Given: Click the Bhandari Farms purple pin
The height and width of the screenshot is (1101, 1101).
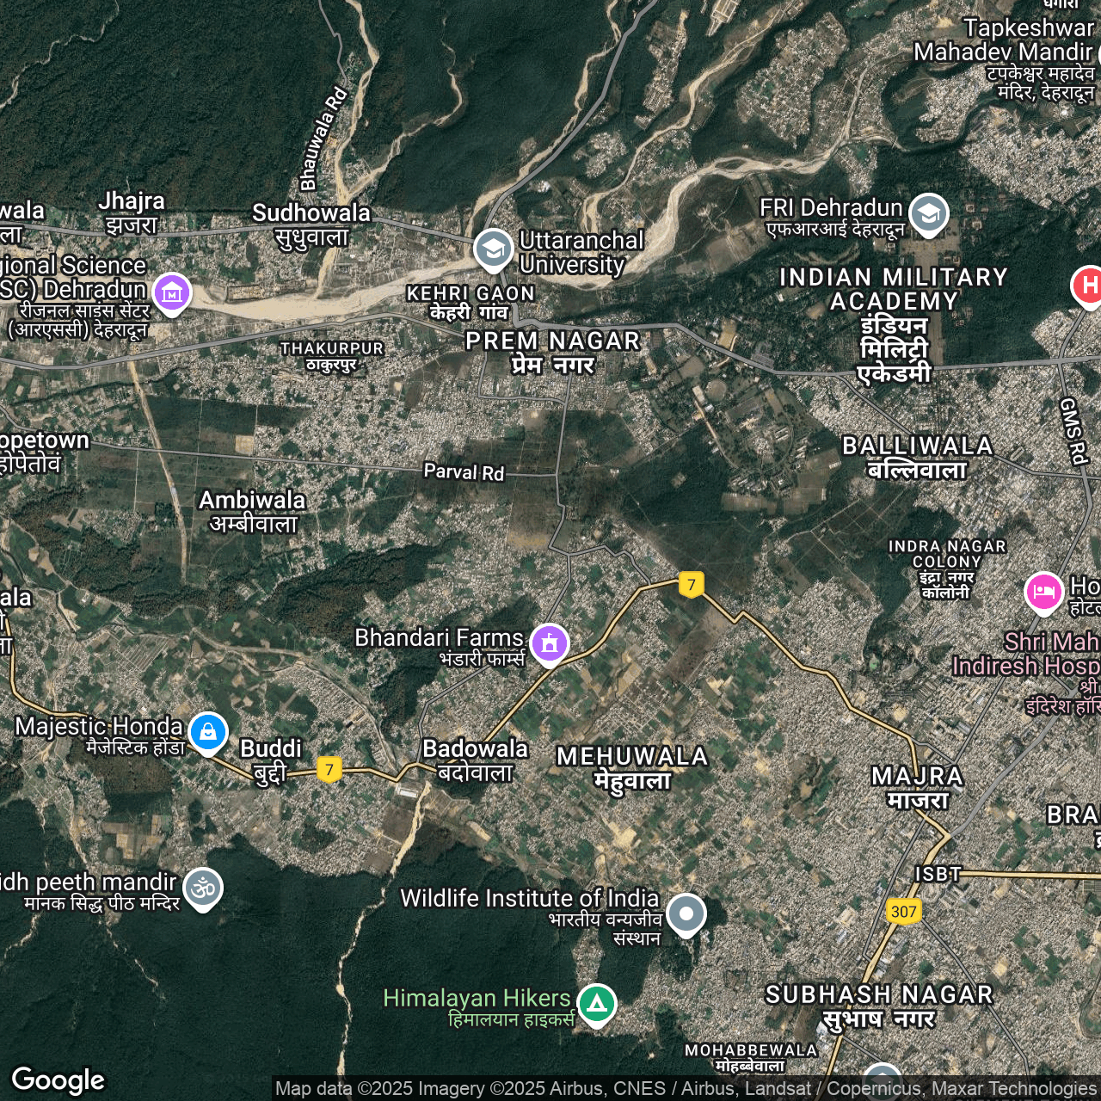Looking at the screenshot, I should [550, 643].
